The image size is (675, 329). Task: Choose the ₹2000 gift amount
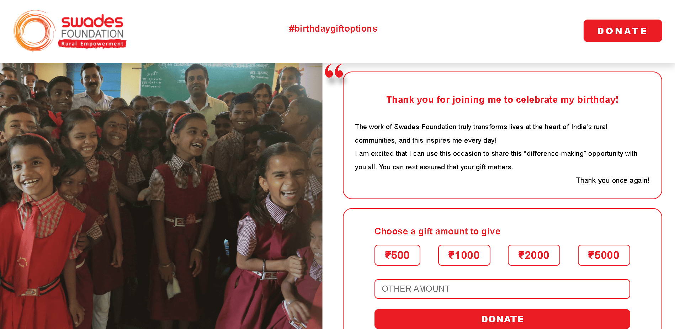click(534, 255)
